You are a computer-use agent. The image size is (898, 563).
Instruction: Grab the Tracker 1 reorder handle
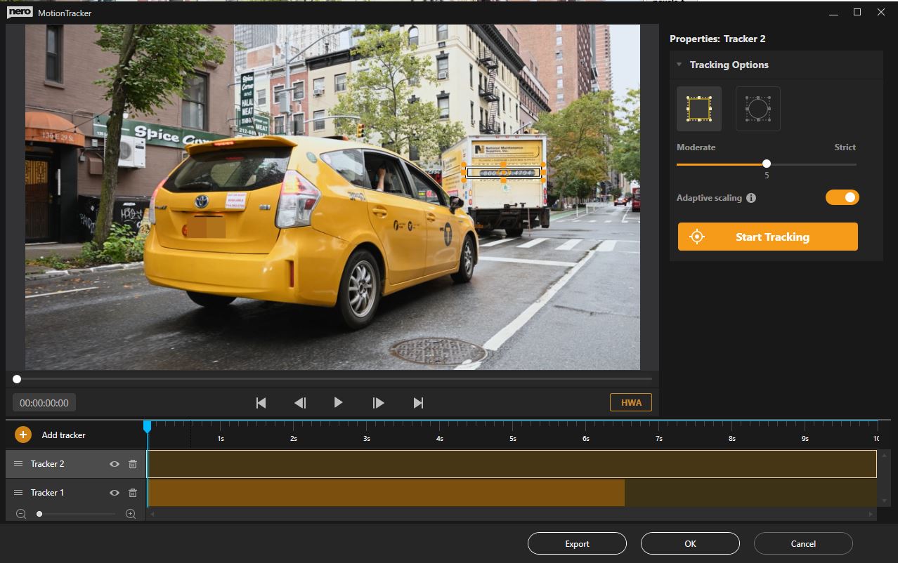(x=19, y=493)
